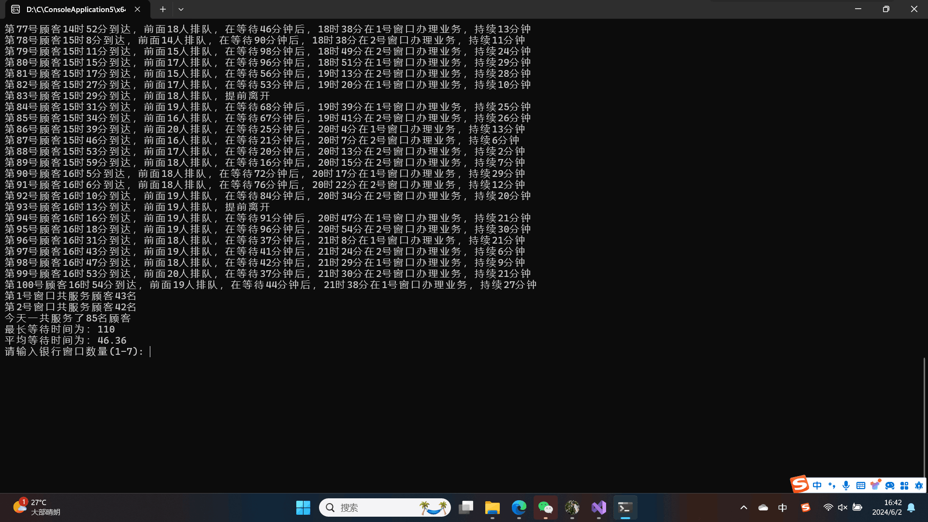Open the Sogou toolbox grid
Image resolution: width=928 pixels, height=522 pixels.
coord(904,485)
